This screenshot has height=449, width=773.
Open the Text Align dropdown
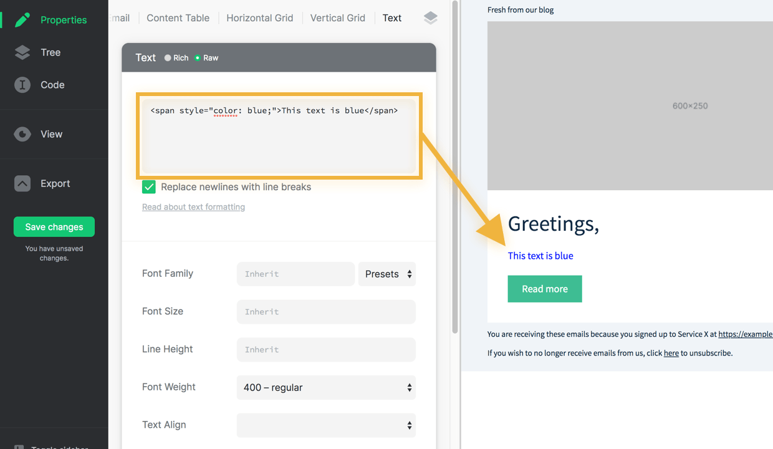(x=326, y=425)
